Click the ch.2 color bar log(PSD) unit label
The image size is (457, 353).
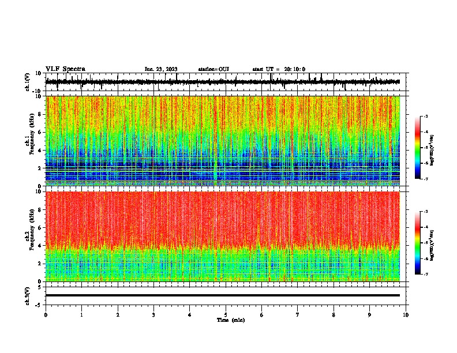tap(432, 245)
